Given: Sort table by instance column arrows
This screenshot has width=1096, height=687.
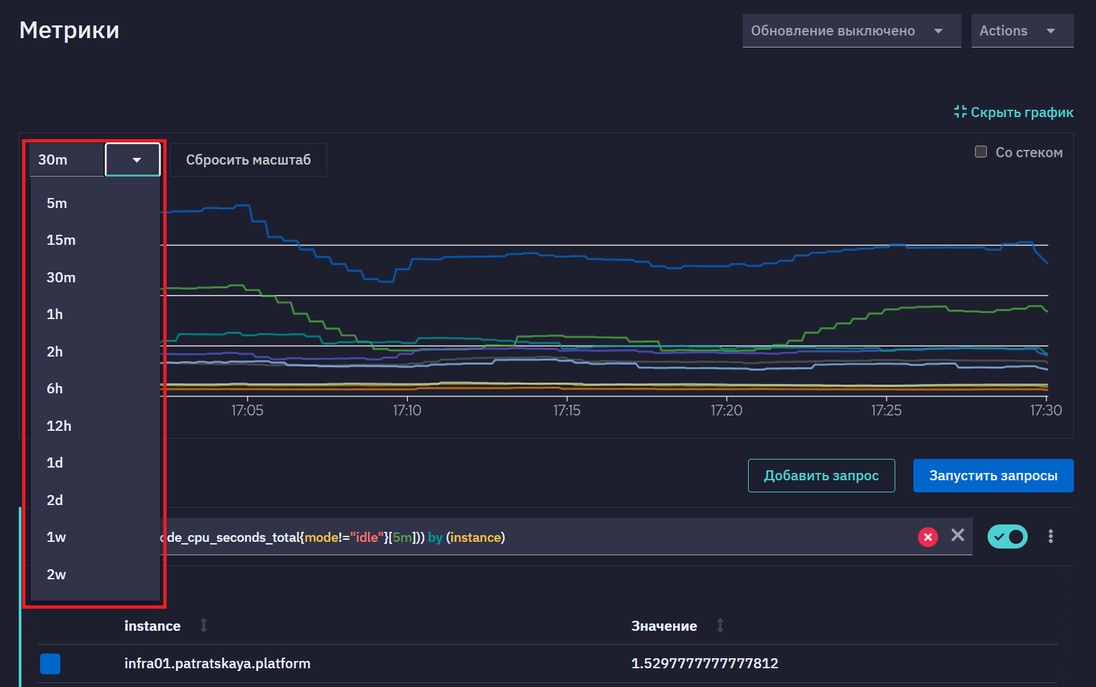Looking at the screenshot, I should (x=203, y=625).
